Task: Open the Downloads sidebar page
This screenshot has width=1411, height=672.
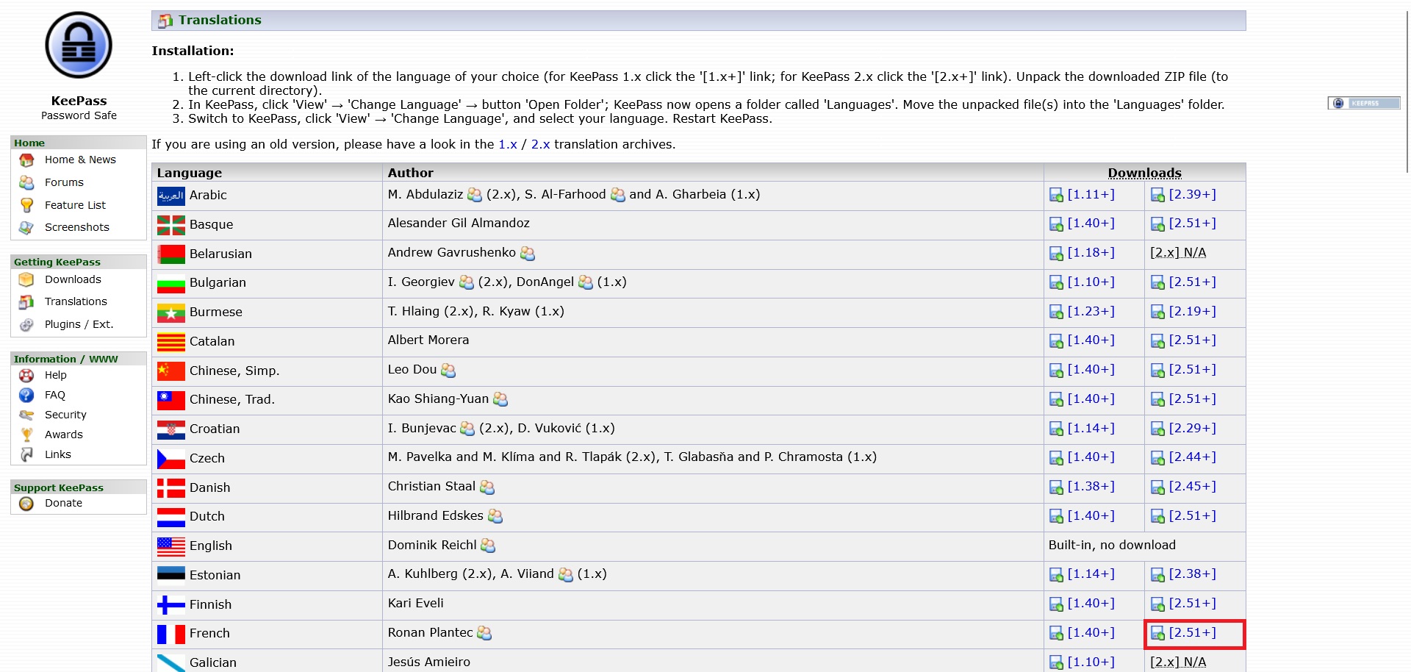Action: coord(73,279)
